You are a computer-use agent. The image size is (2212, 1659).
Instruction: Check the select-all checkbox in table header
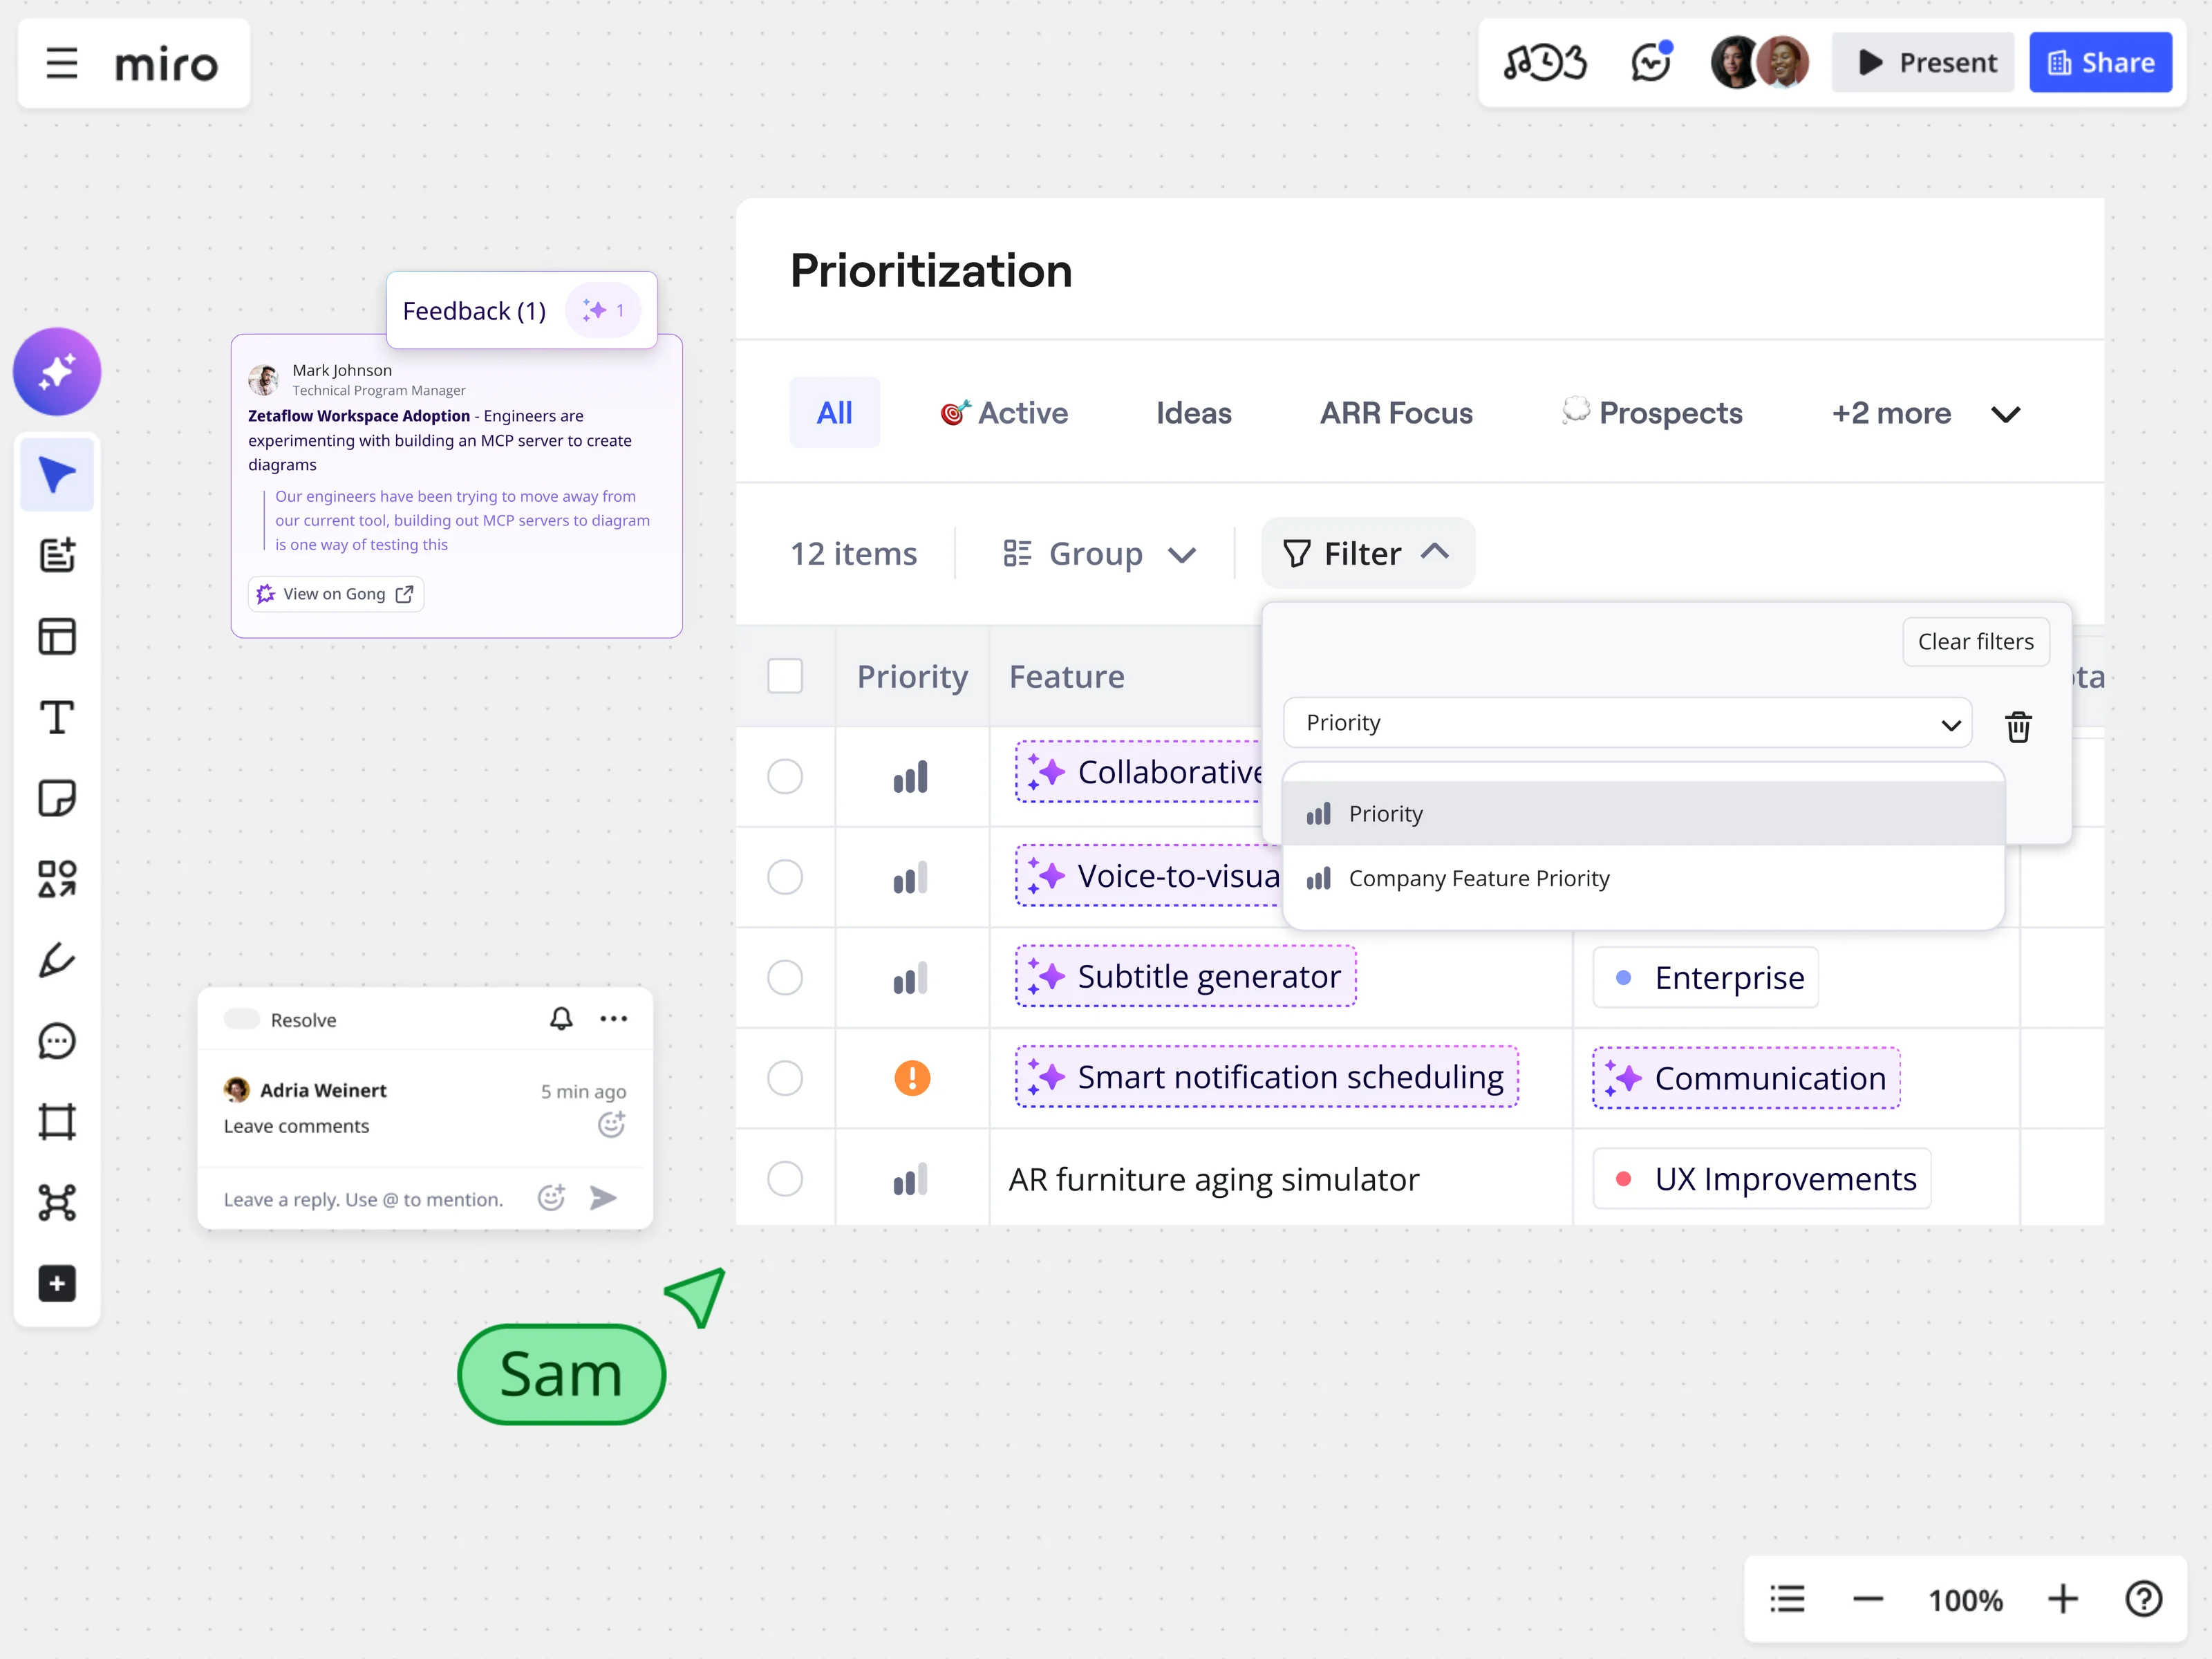point(785,676)
